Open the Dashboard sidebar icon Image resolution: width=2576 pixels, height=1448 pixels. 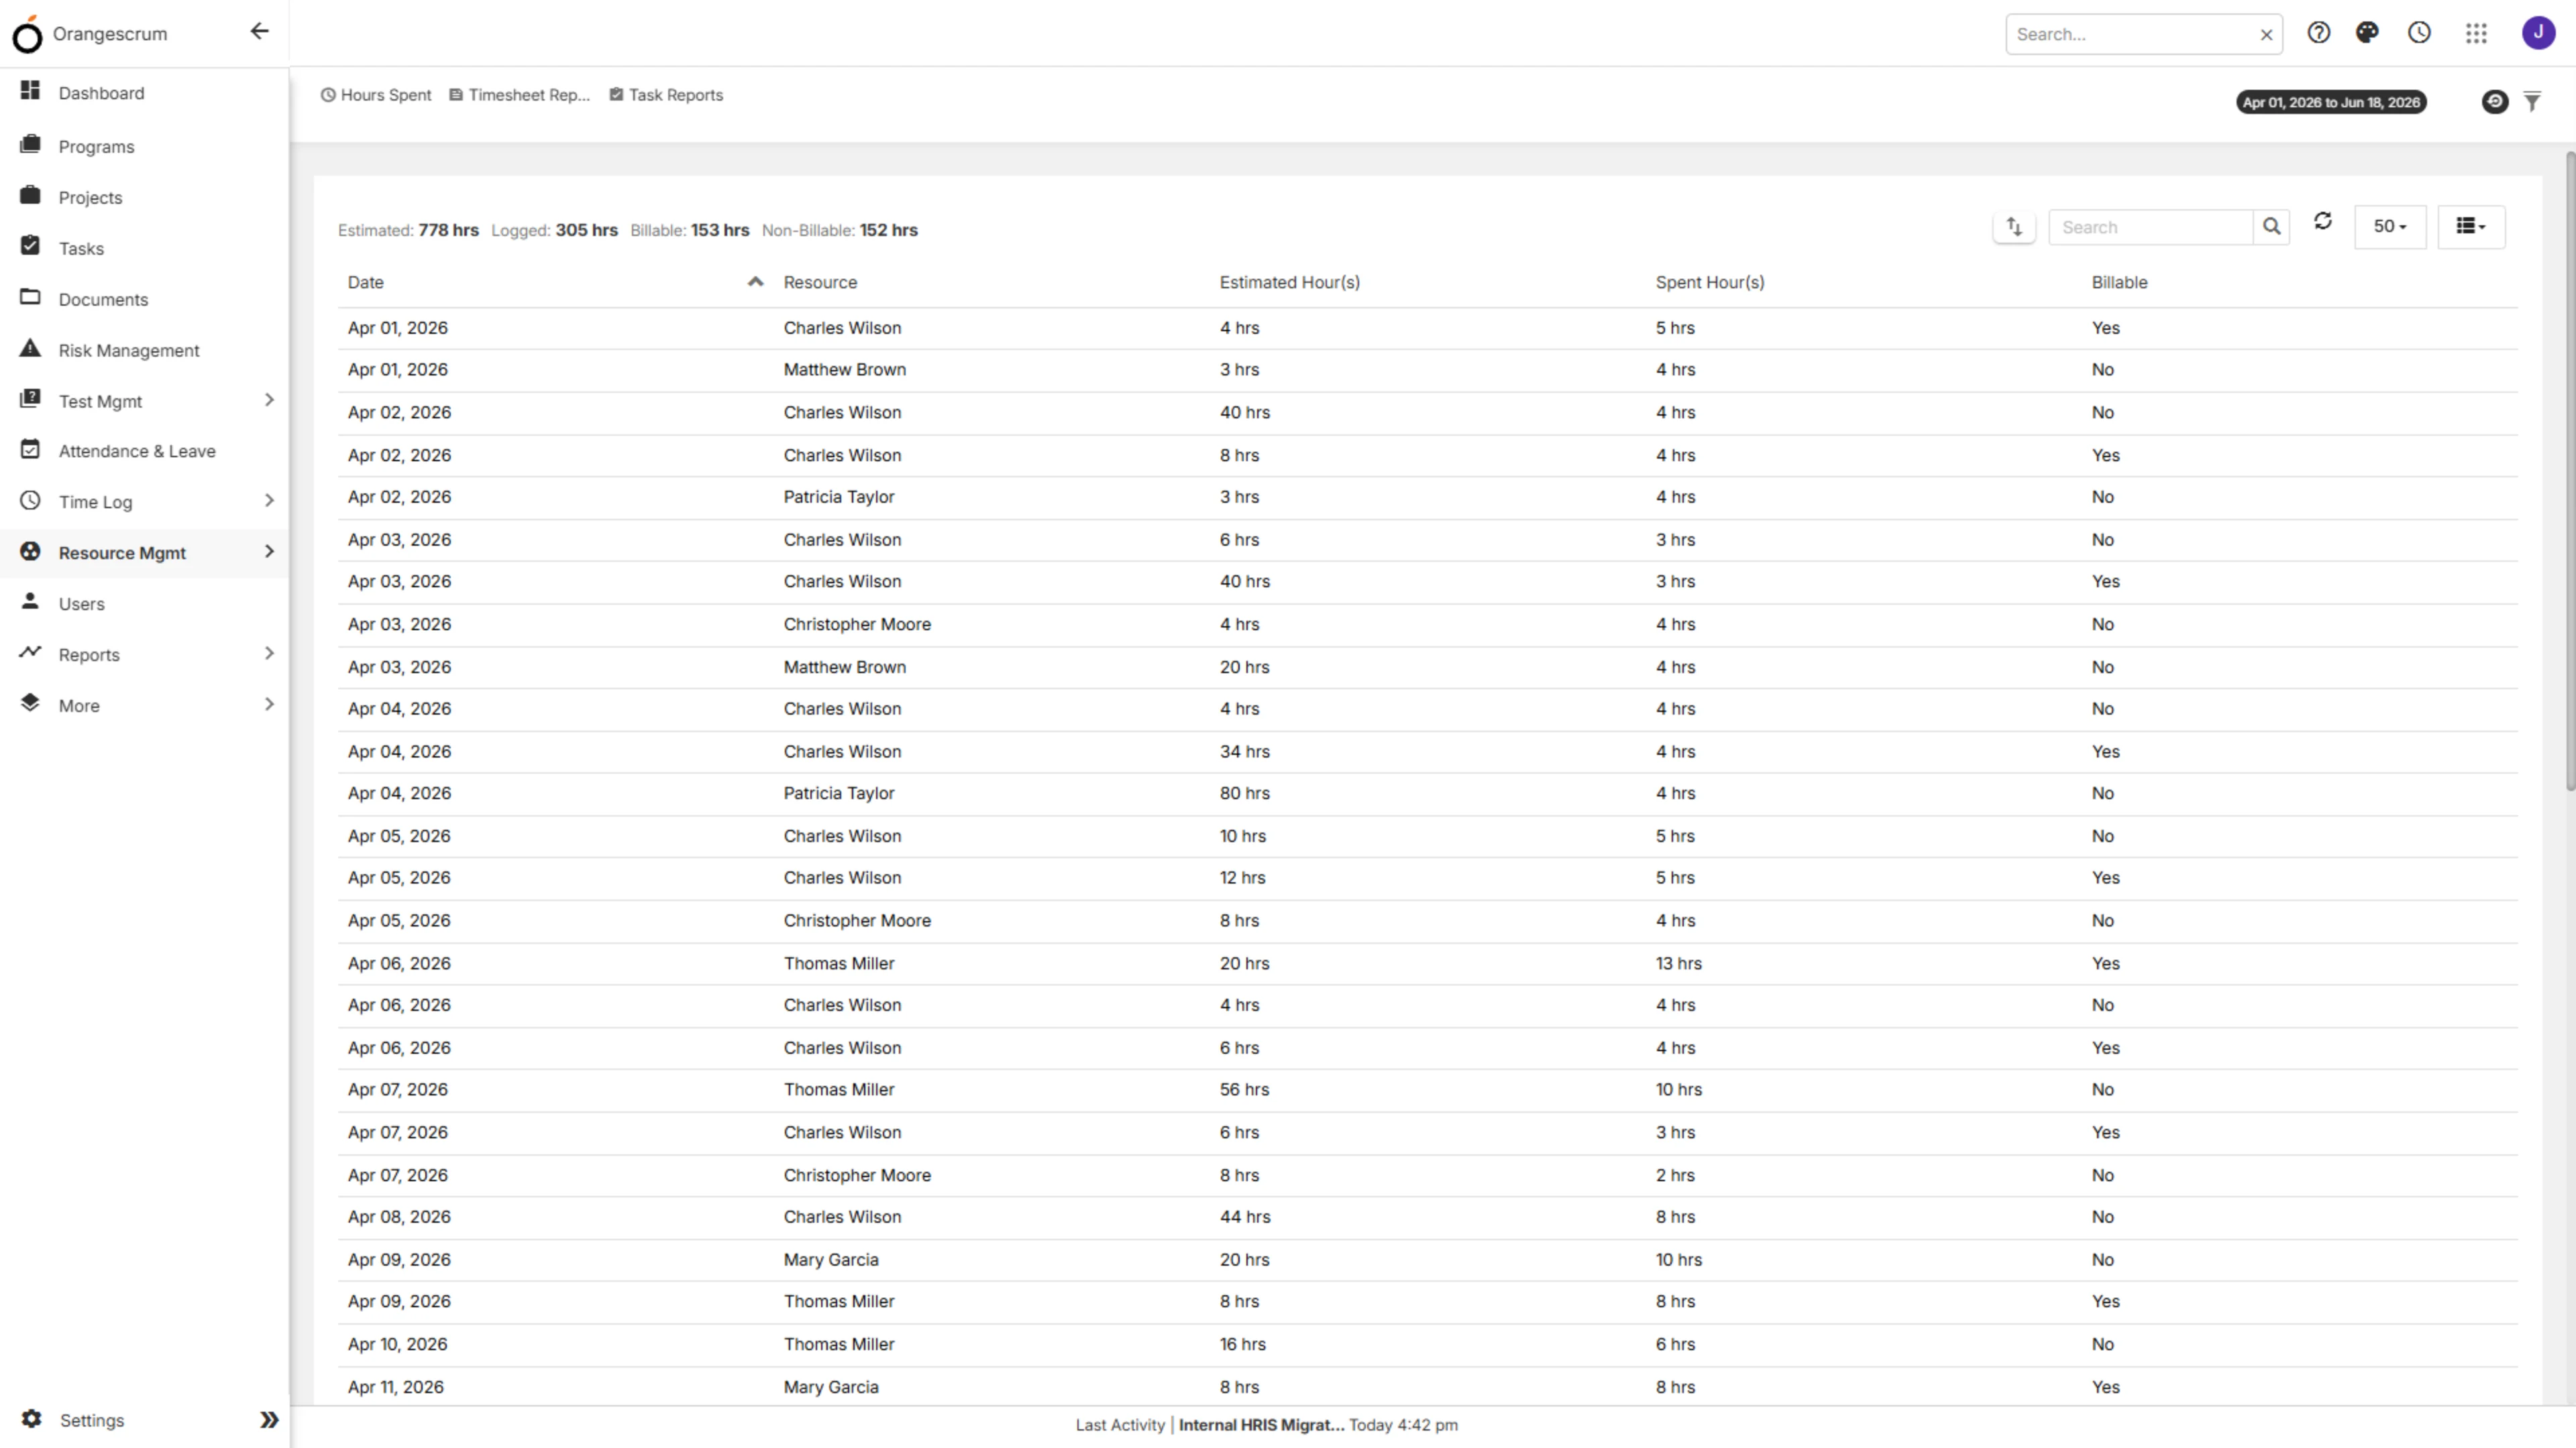click(30, 91)
